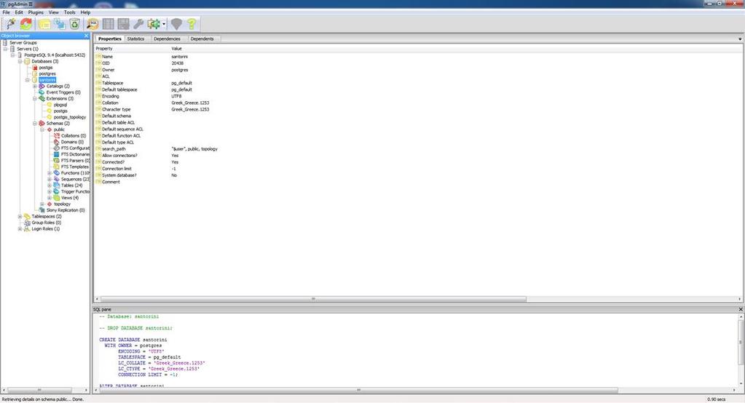
Task: Open object properties toolbar icon
Action: 44,24
